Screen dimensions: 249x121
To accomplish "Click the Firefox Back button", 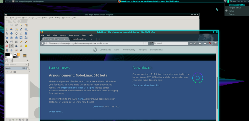I will point(42,43).
